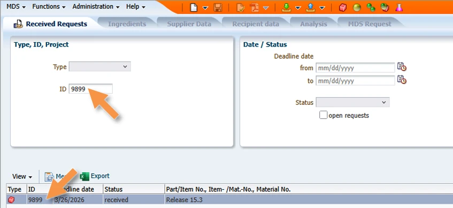Switch to the Recipient data tab
This screenshot has height=208, width=453.
click(256, 24)
